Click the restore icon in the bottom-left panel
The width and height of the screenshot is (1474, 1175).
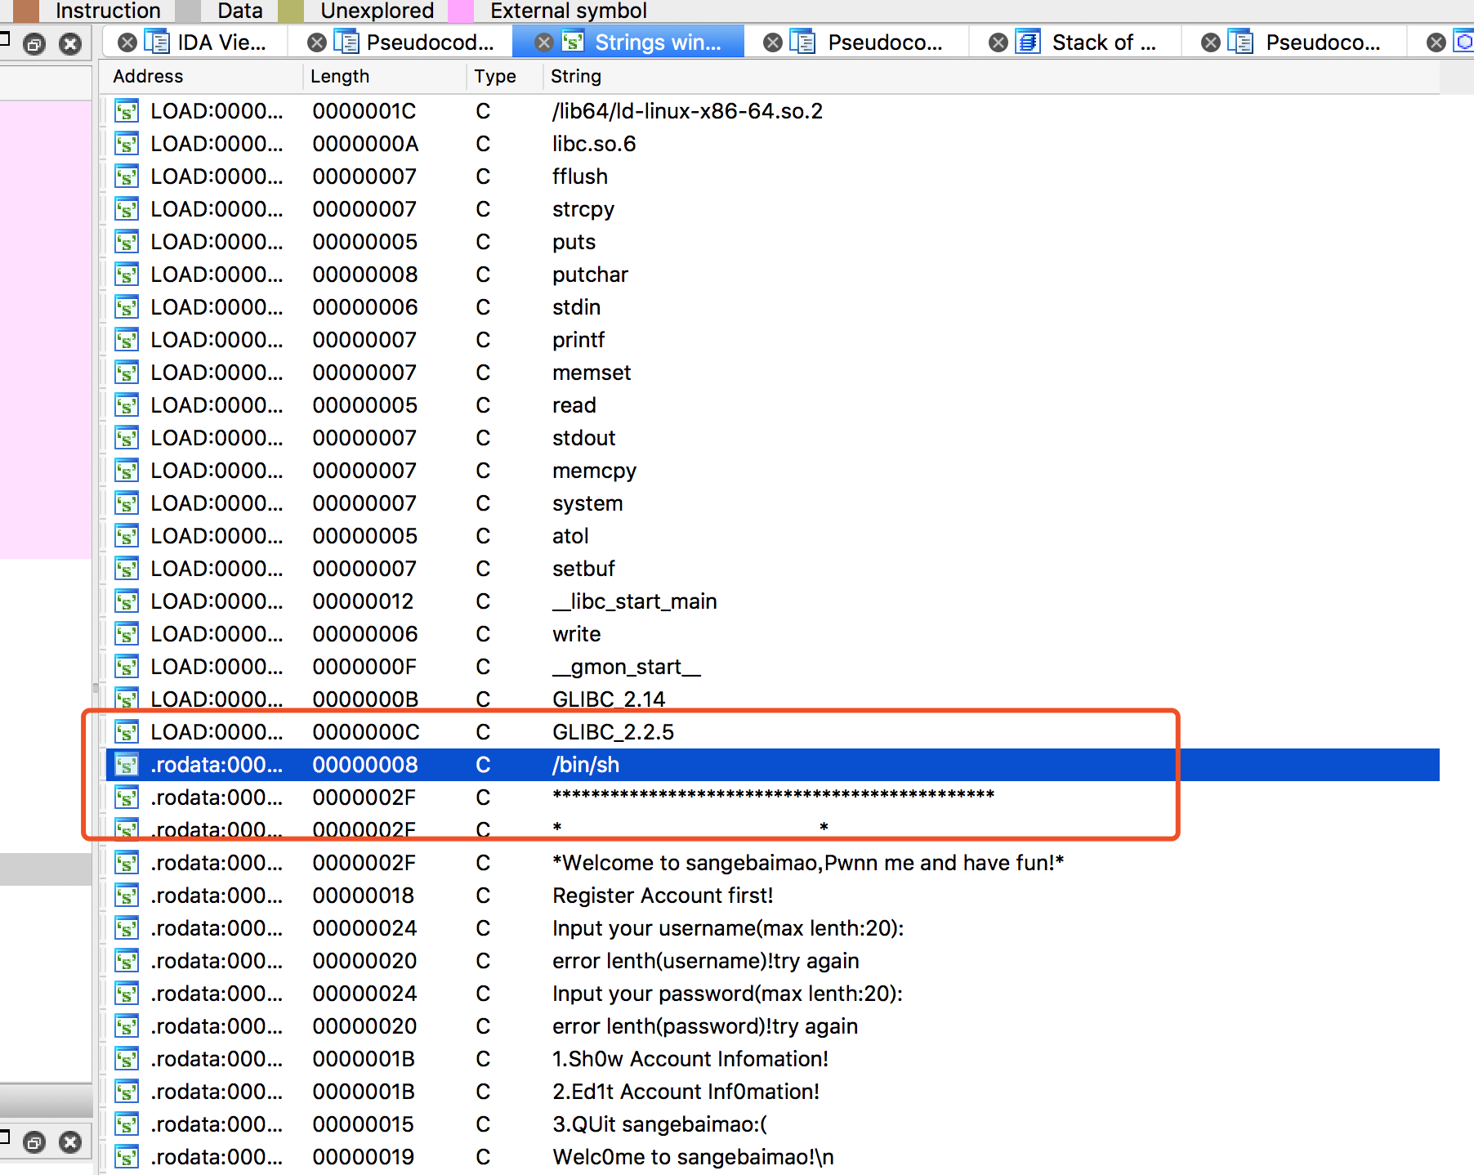(34, 1141)
